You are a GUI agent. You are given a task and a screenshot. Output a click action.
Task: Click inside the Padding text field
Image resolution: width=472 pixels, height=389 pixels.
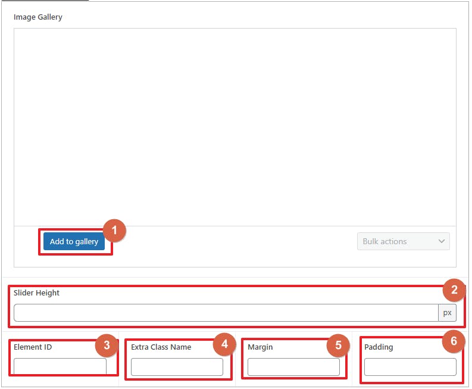(x=410, y=367)
